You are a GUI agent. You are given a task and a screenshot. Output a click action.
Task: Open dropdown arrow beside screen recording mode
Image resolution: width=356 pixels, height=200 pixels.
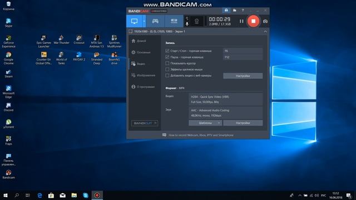[144, 21]
